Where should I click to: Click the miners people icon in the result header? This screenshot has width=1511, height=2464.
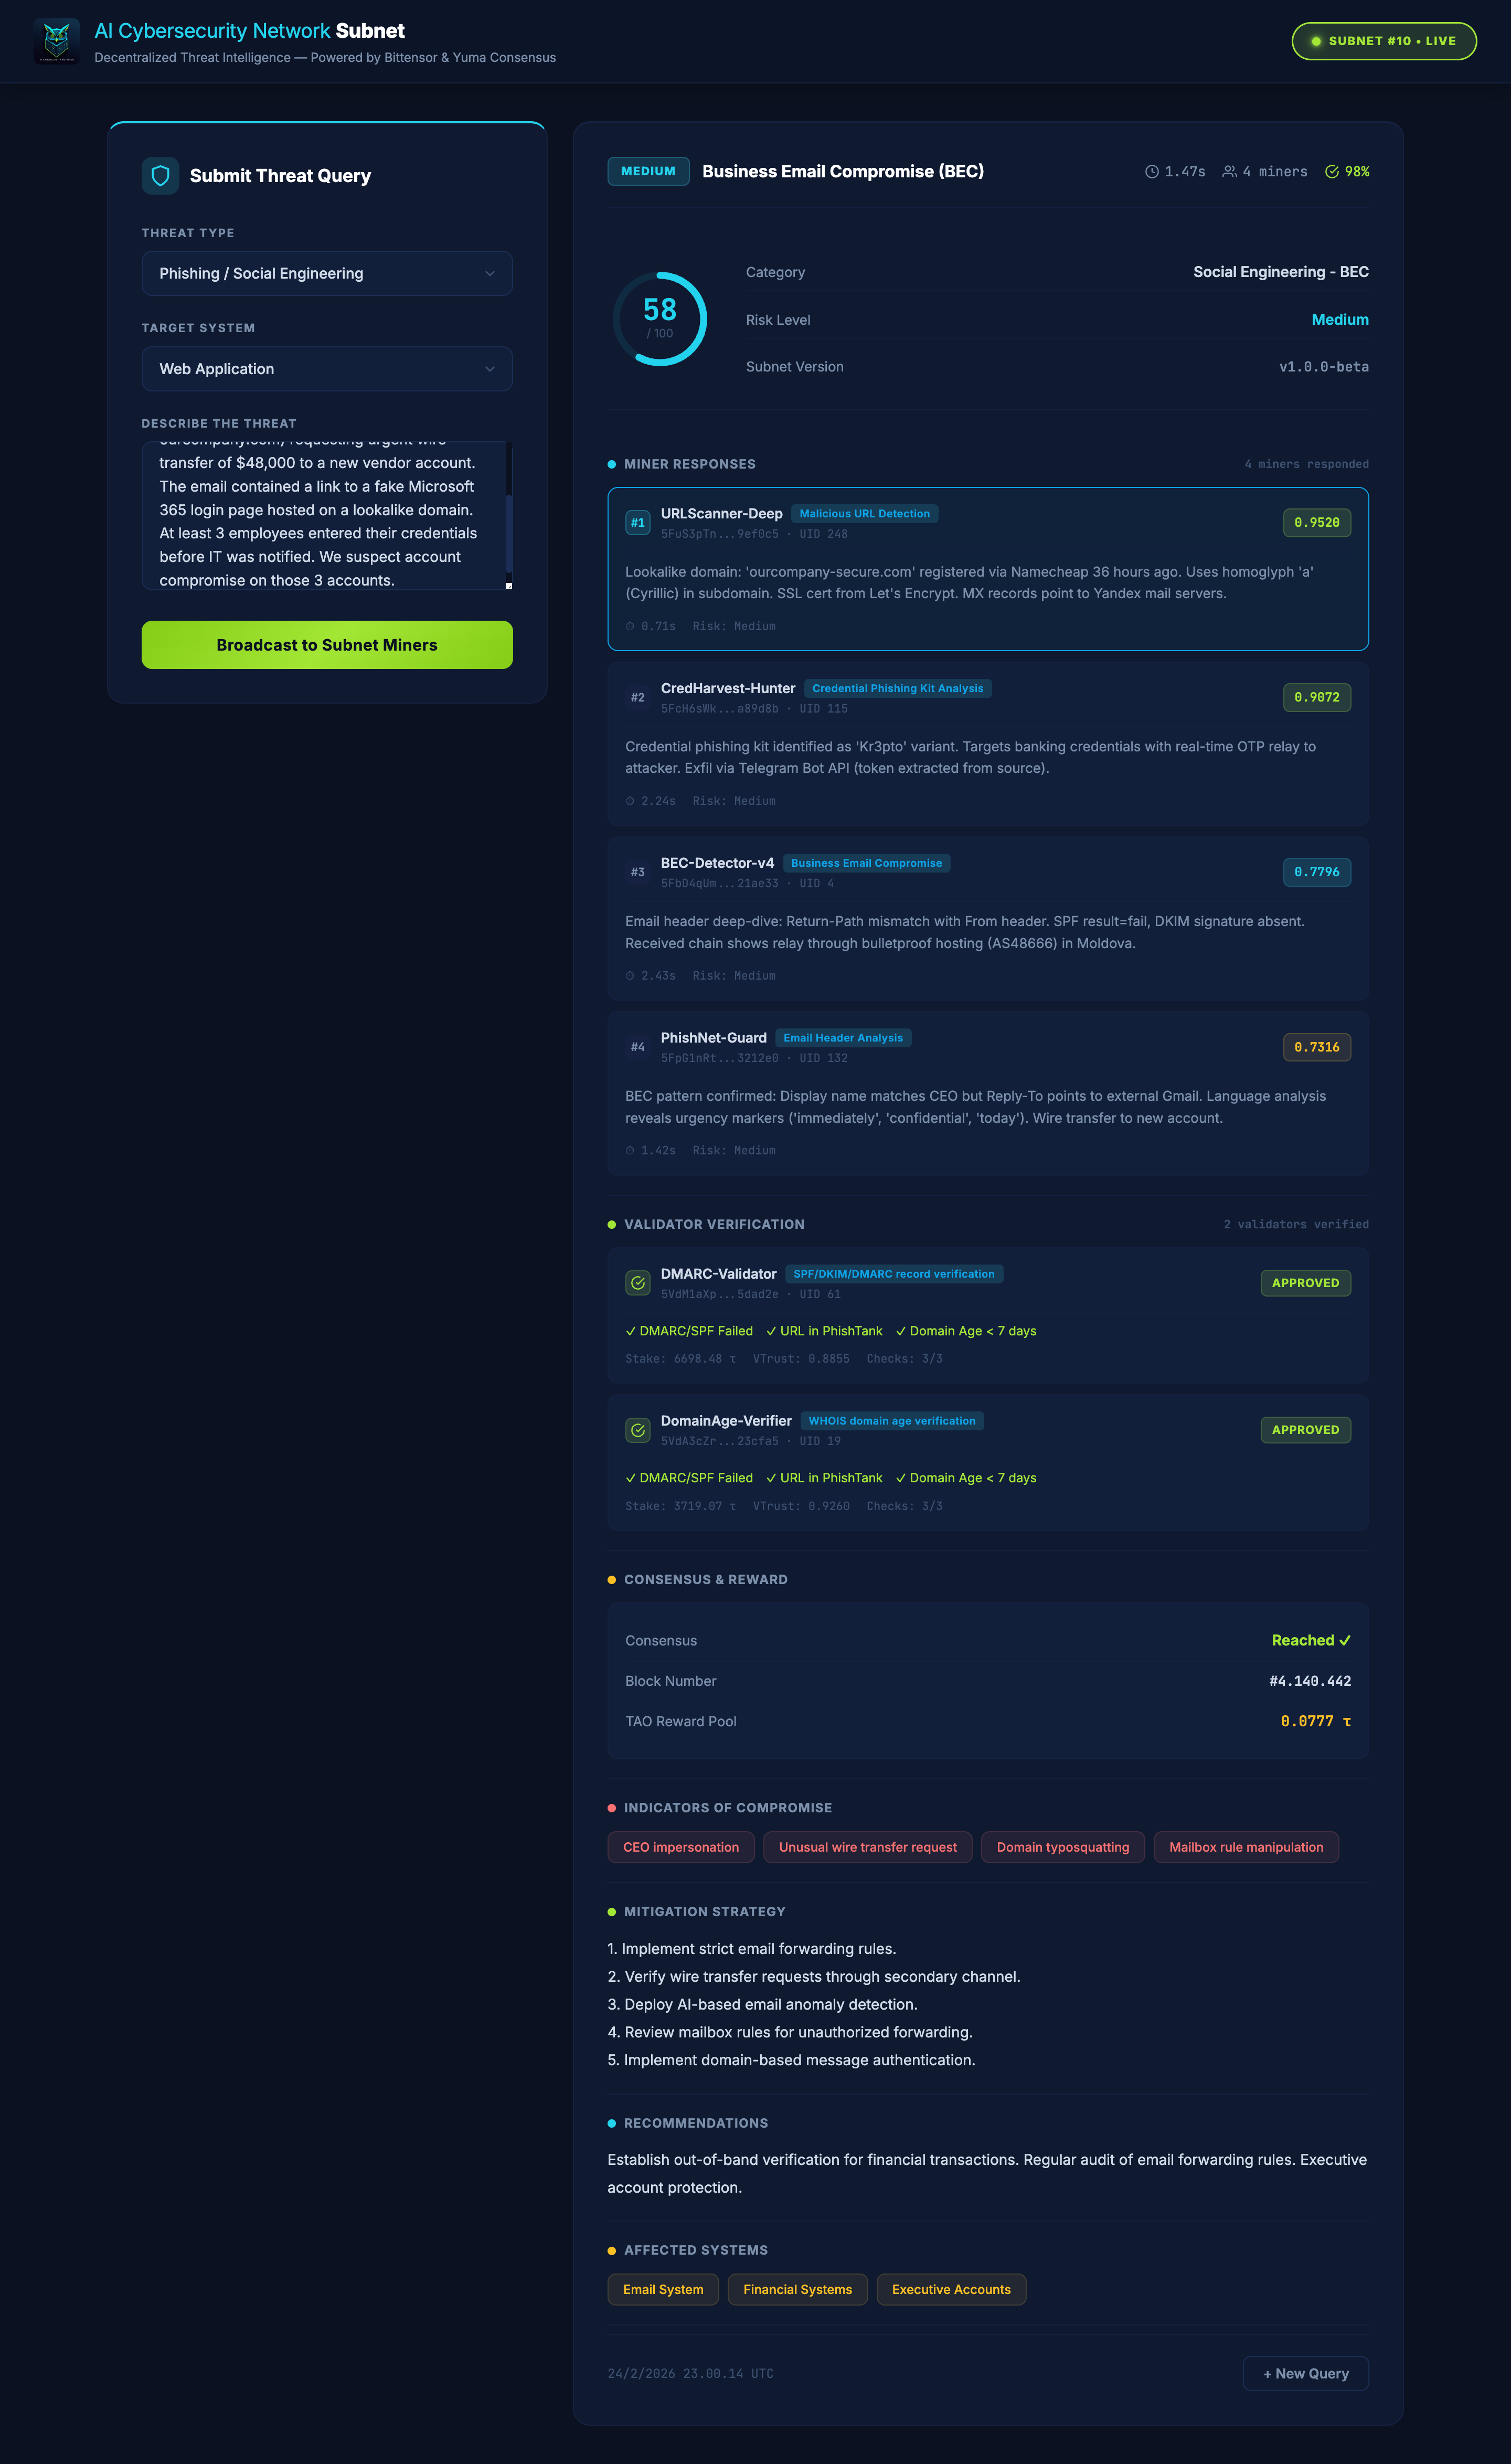1229,172
